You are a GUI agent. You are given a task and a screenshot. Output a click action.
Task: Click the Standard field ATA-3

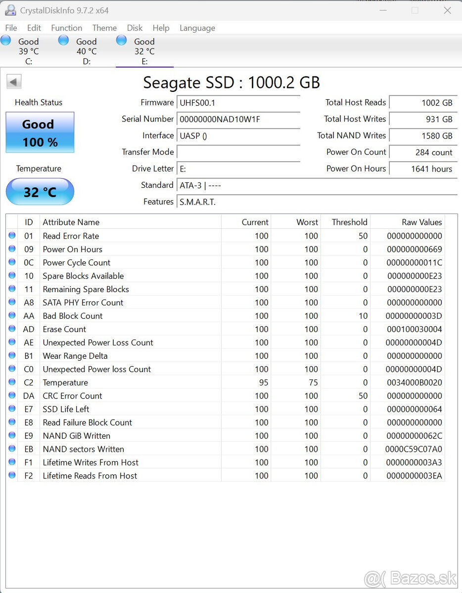click(317, 185)
